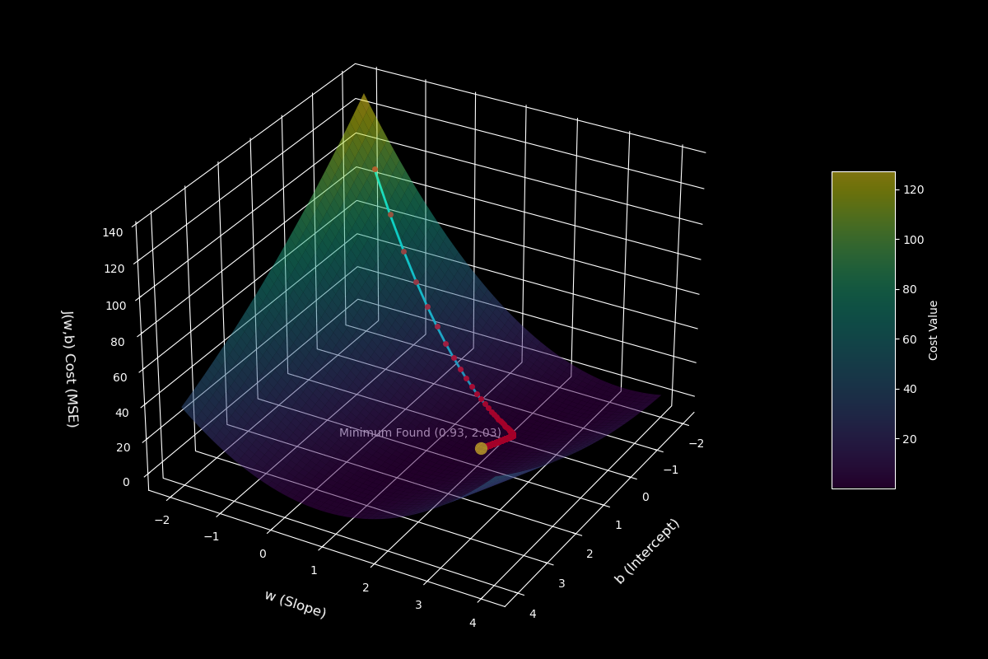The width and height of the screenshot is (988, 659).
Task: Expand the w (Slope) axis label
Action: click(x=296, y=603)
